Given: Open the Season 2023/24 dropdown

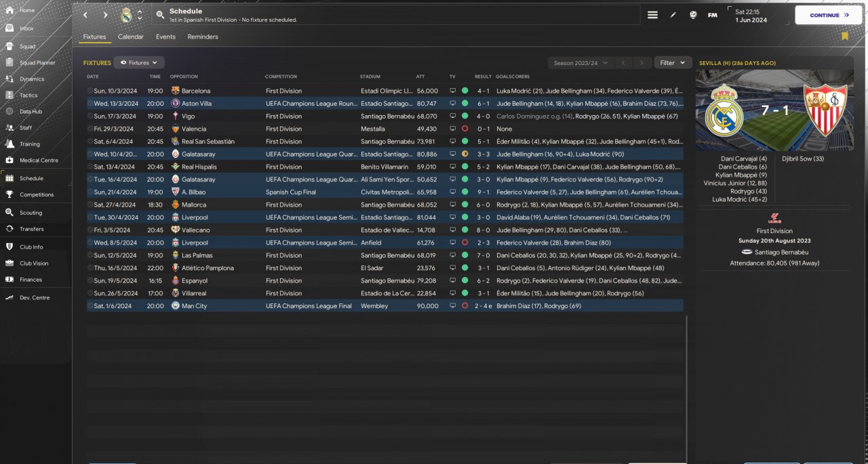Looking at the screenshot, I should point(580,63).
